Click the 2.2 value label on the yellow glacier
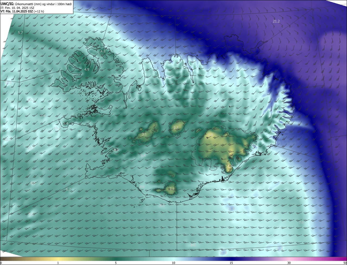Screen dimensions: 347x265 click(176, 128)
